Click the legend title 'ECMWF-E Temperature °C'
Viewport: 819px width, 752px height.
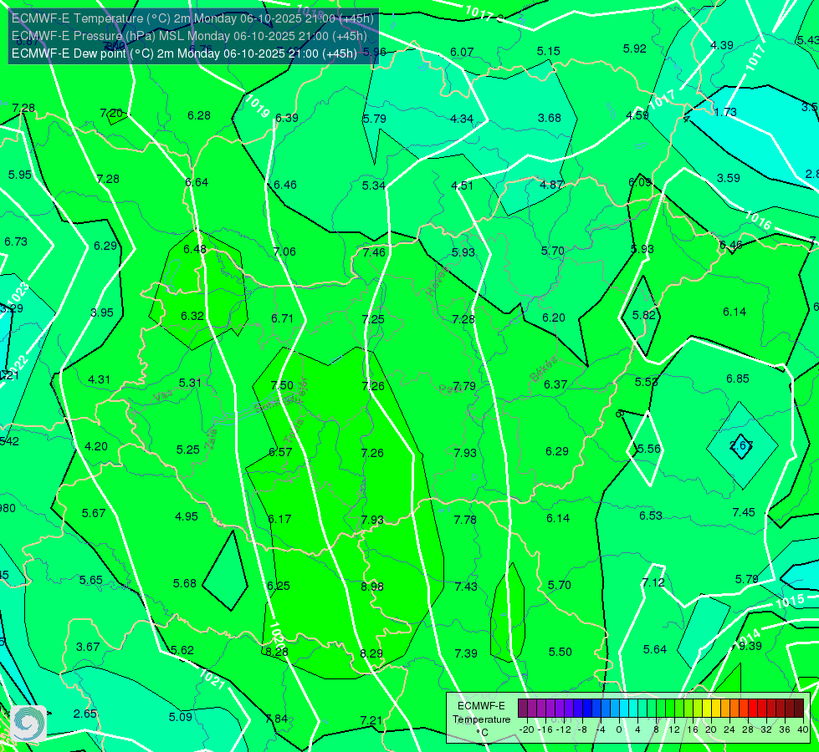tap(481, 719)
